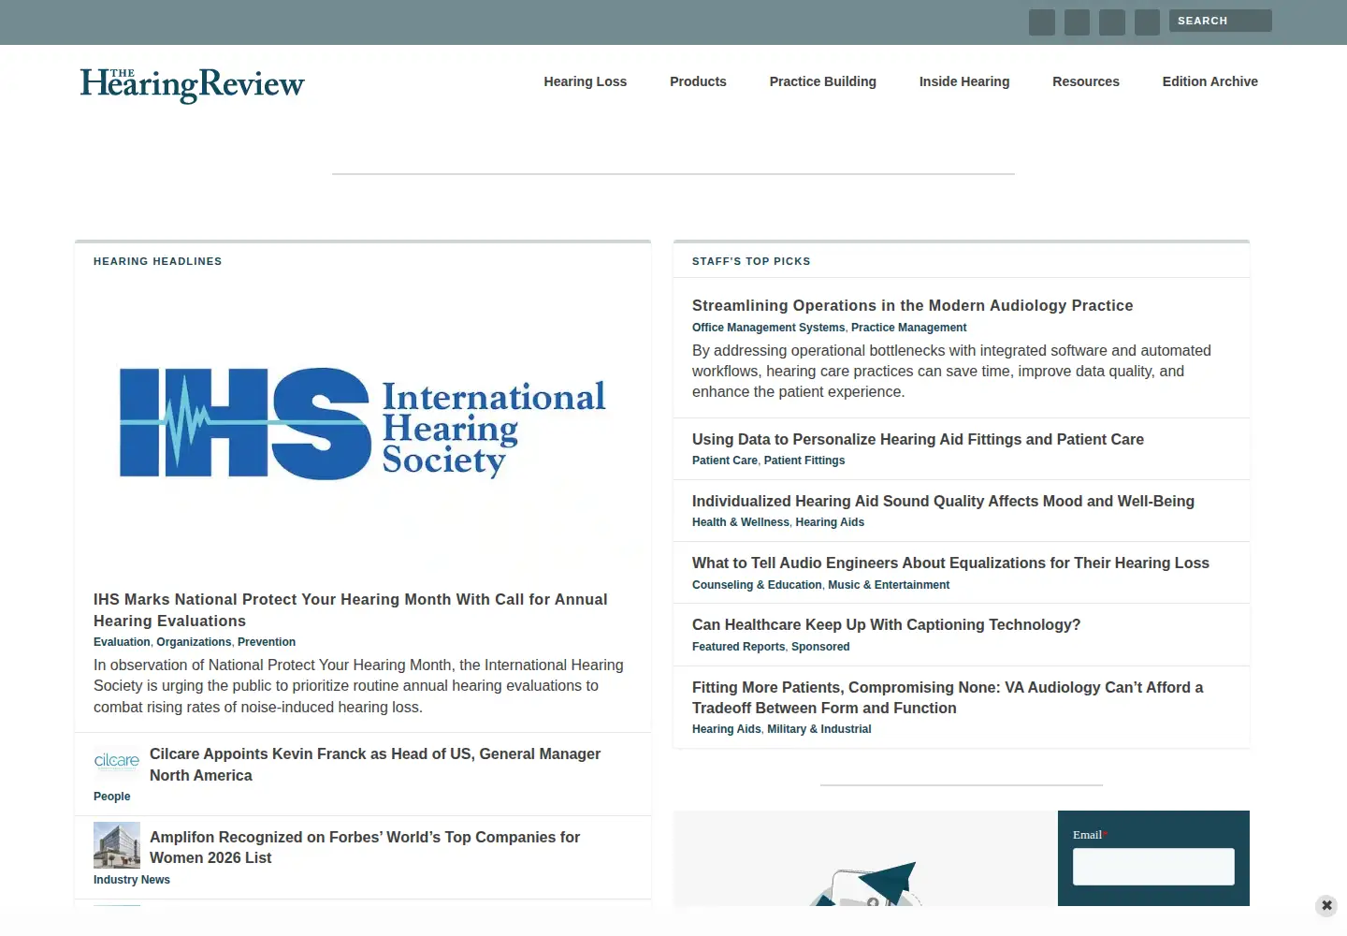Select the People category link
This screenshot has width=1347, height=936.
coord(112,797)
